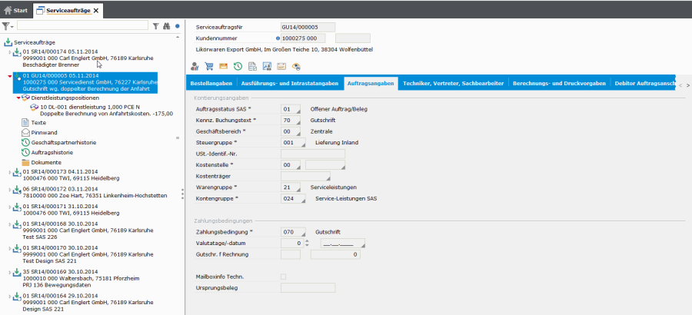Switch to Berechnungs- und Druckvorgaben tab
The image size is (692, 315).
[x=559, y=84]
